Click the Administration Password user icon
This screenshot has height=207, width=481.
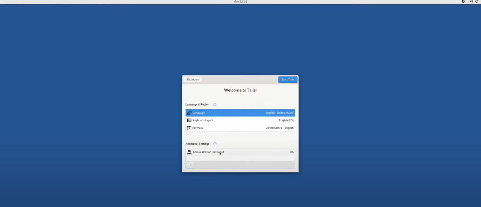coord(189,152)
